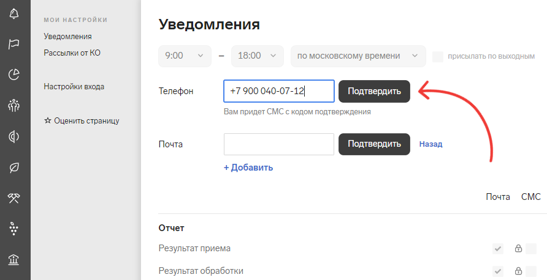Open Рассылки от КО menu item
This screenshot has height=280, width=547.
click(x=72, y=53)
